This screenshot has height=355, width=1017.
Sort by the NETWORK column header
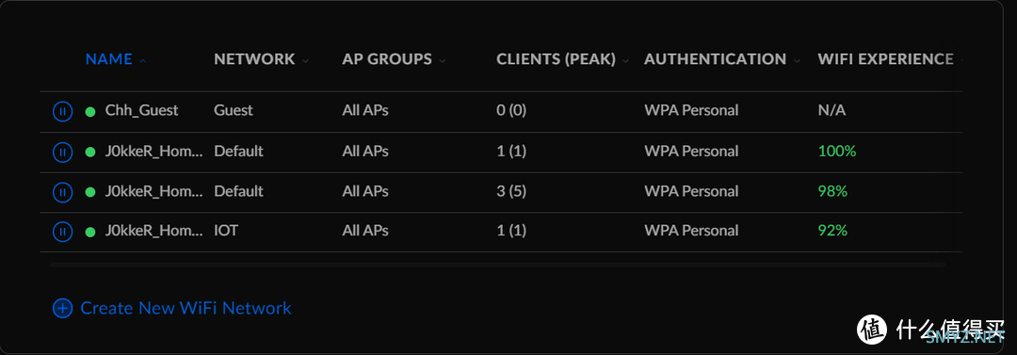tap(254, 59)
